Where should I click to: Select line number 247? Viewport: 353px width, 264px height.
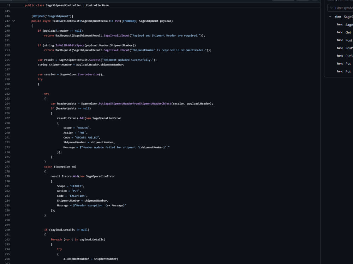pos(7,21)
